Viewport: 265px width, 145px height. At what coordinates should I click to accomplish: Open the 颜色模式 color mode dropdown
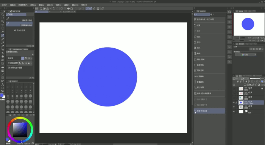(245, 54)
